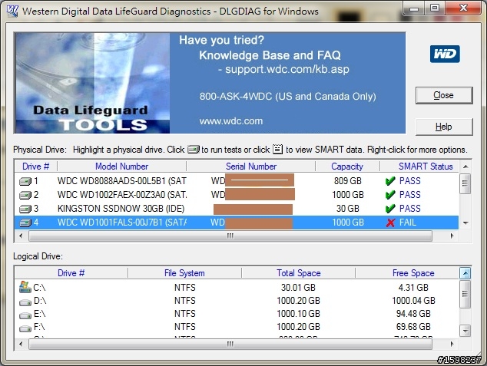The height and width of the screenshot is (366, 487).
Task: Select the D:\ logical drive label
Action: [40, 301]
